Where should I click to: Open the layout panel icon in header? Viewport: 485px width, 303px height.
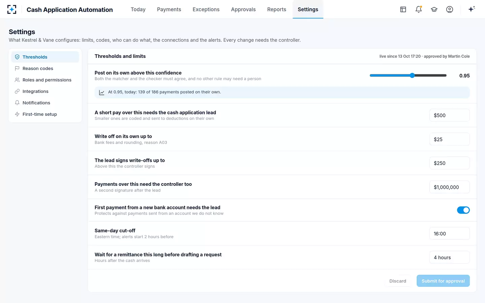(403, 9)
